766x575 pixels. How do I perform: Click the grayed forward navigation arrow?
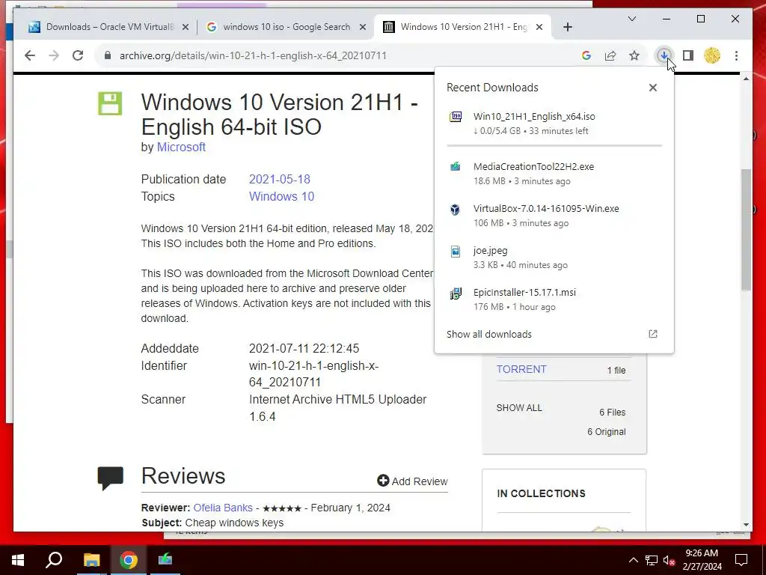54,55
